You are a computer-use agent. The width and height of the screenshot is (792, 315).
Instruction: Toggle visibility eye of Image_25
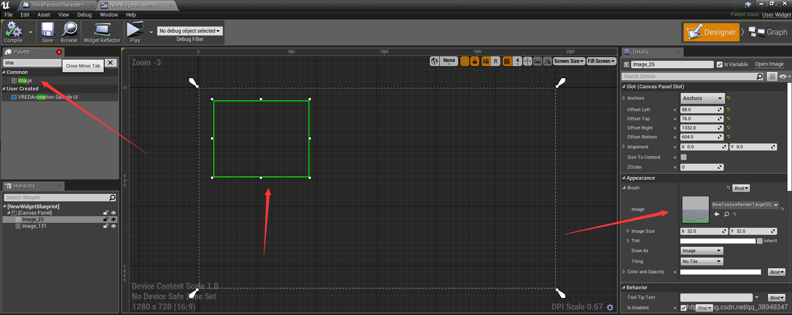[113, 220]
